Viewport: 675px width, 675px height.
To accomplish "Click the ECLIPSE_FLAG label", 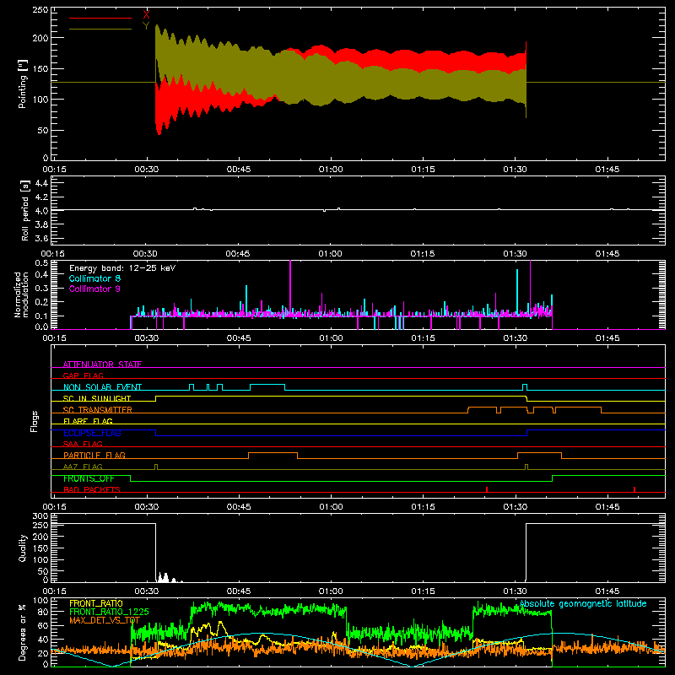I will click(x=92, y=433).
